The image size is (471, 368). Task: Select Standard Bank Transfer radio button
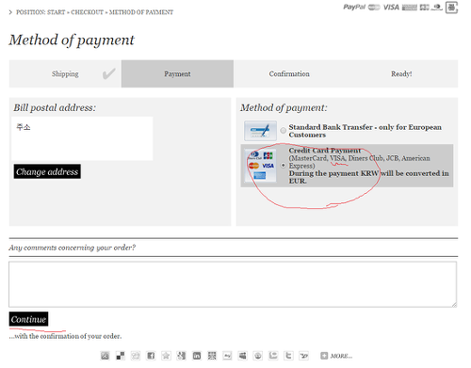284,130
